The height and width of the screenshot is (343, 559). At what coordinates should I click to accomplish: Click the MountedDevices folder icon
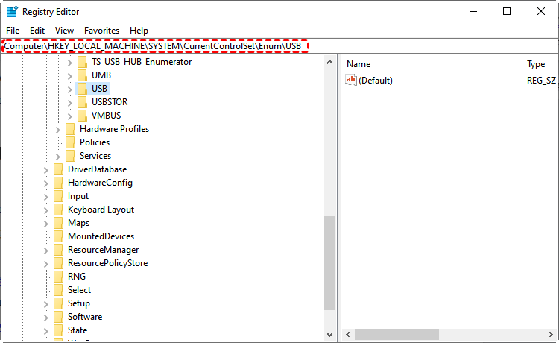58,236
